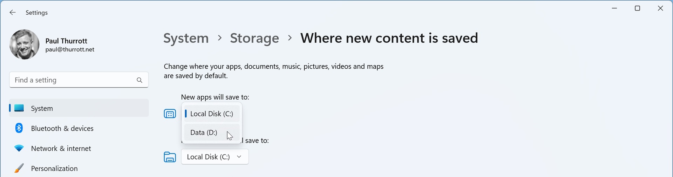Image resolution: width=673 pixels, height=177 pixels.
Task: Click the magnifier icon in search box
Action: [140, 80]
